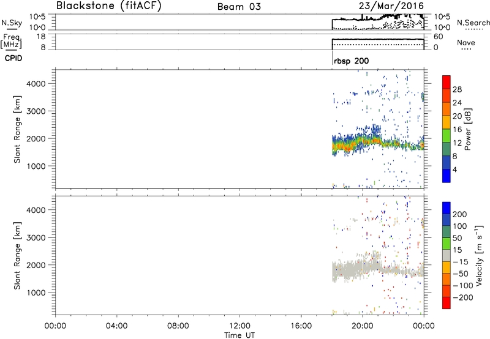Click the '1000' tick on velocity plot axis
The image size is (490, 339).
pyautogui.click(x=36, y=292)
